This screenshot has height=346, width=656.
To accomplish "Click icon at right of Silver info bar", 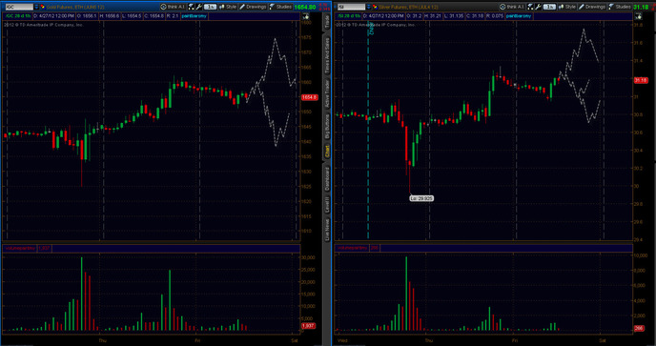I will pos(639,16).
